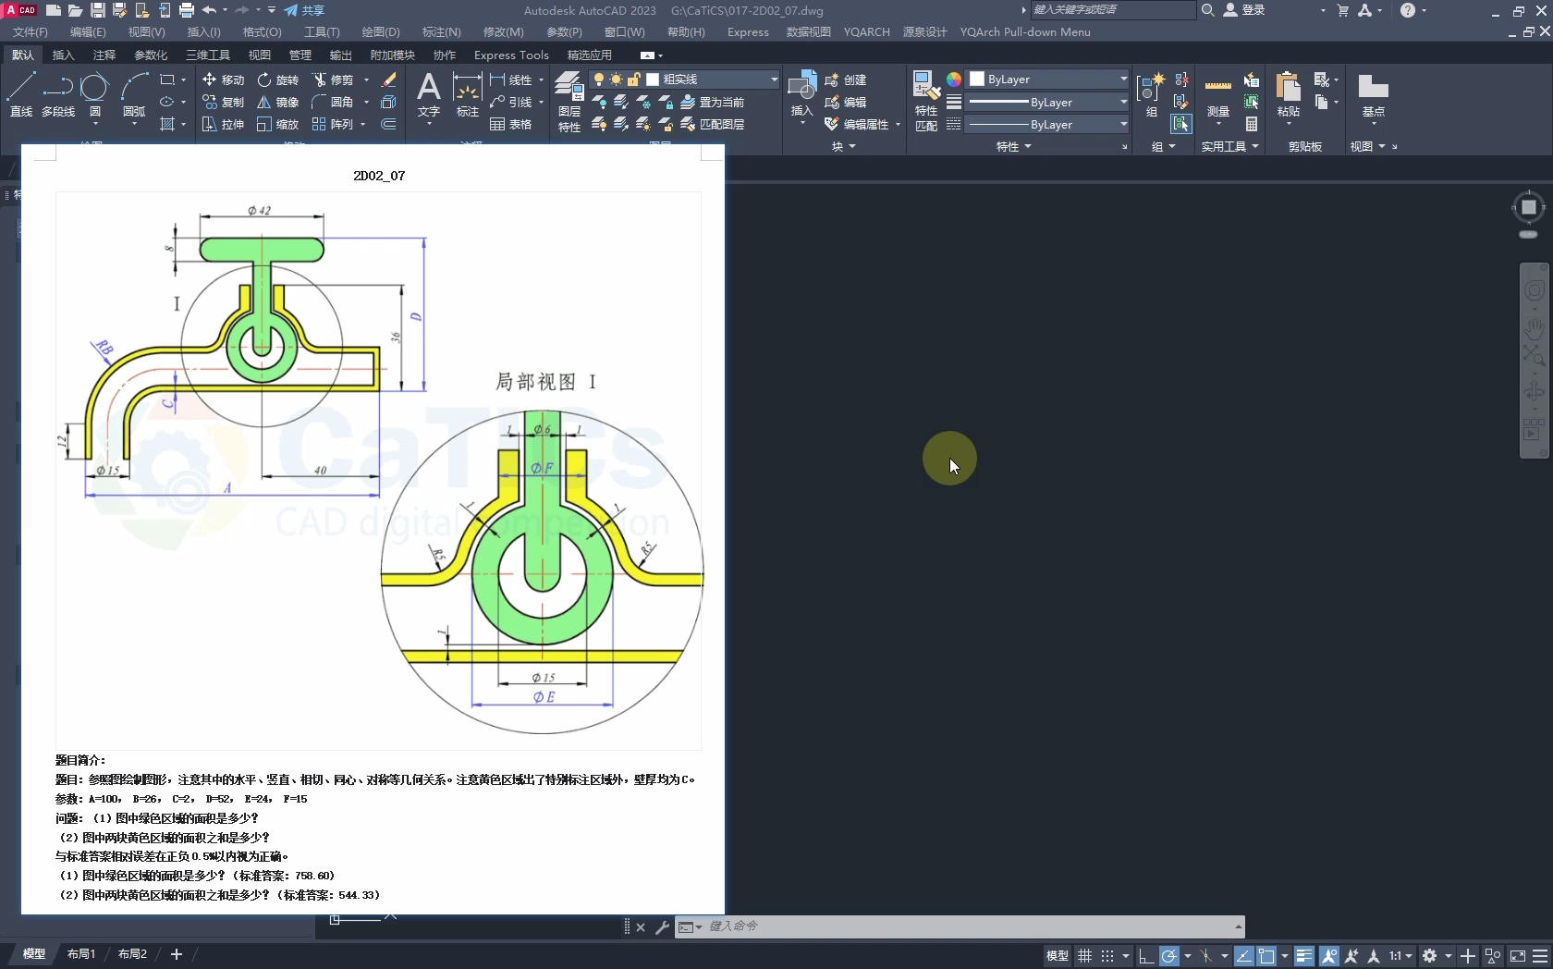Switch to the 注释 ribbon tab

tap(104, 55)
